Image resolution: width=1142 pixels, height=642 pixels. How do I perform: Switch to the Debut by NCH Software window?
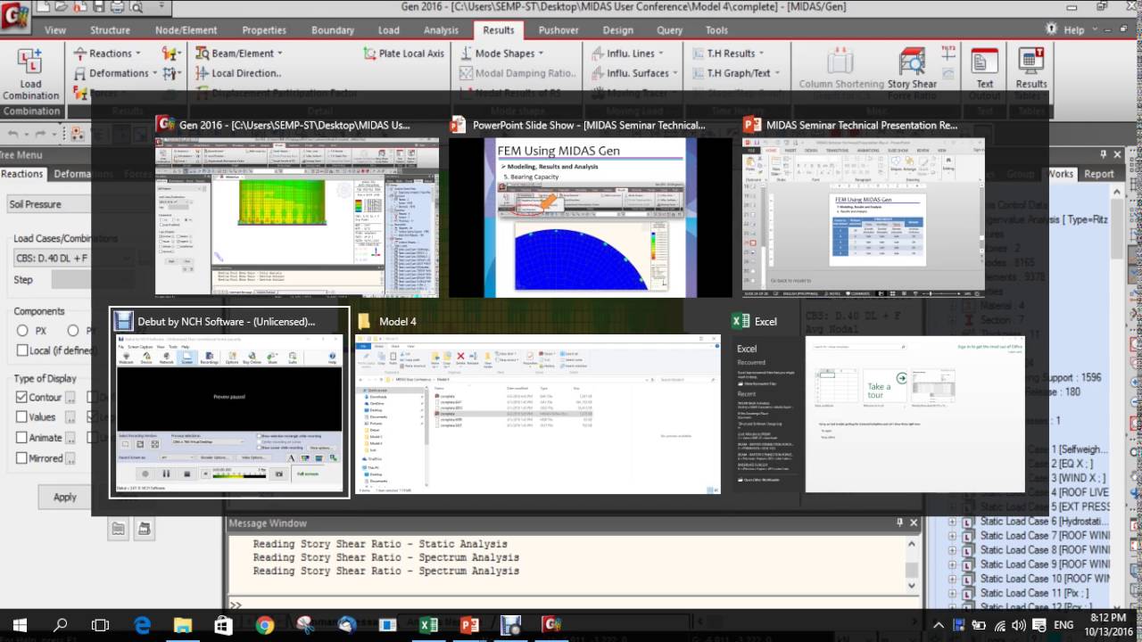pyautogui.click(x=229, y=402)
